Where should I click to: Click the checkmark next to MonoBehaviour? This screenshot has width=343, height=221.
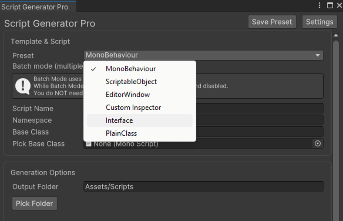point(93,69)
